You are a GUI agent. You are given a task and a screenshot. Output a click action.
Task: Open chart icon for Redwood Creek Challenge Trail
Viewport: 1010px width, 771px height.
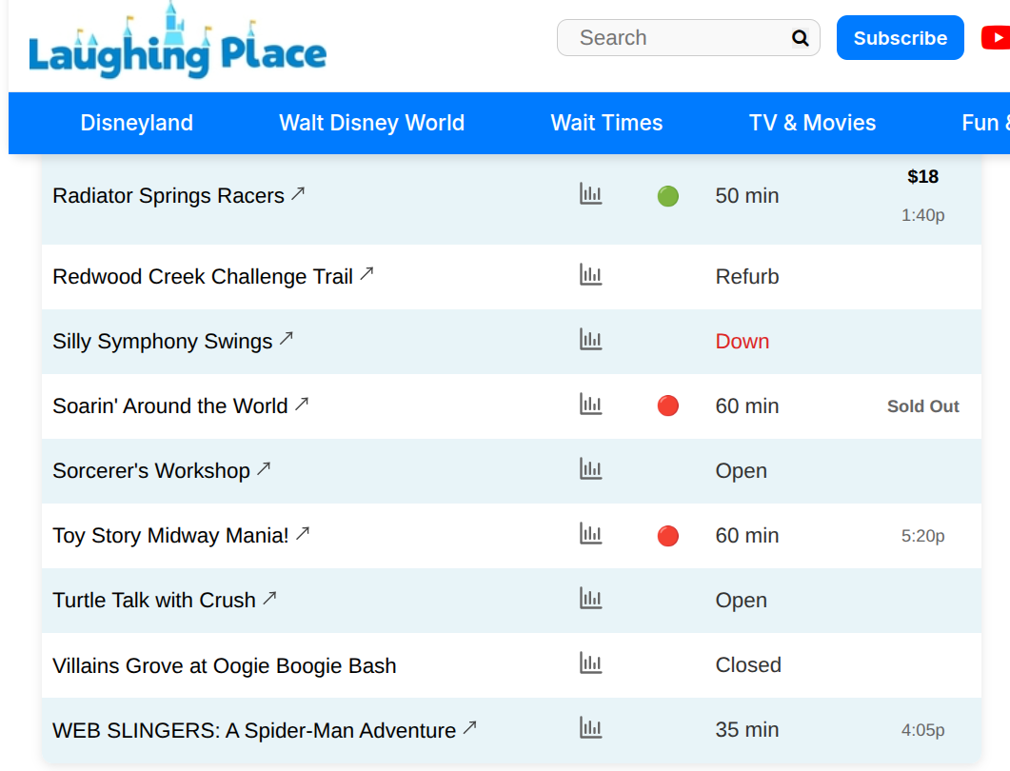591,275
